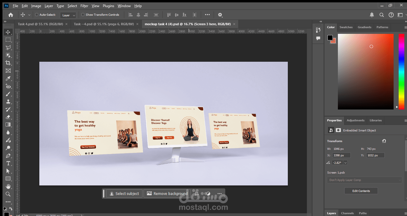Screen dimensions: 407x216
Task: Select the Horizontal Type tool
Action: [x=8, y=163]
